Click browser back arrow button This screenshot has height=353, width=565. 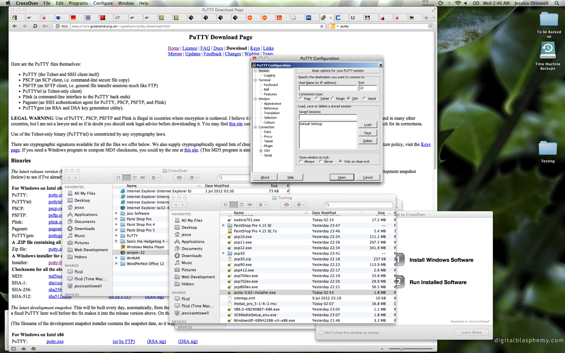pos(15,26)
